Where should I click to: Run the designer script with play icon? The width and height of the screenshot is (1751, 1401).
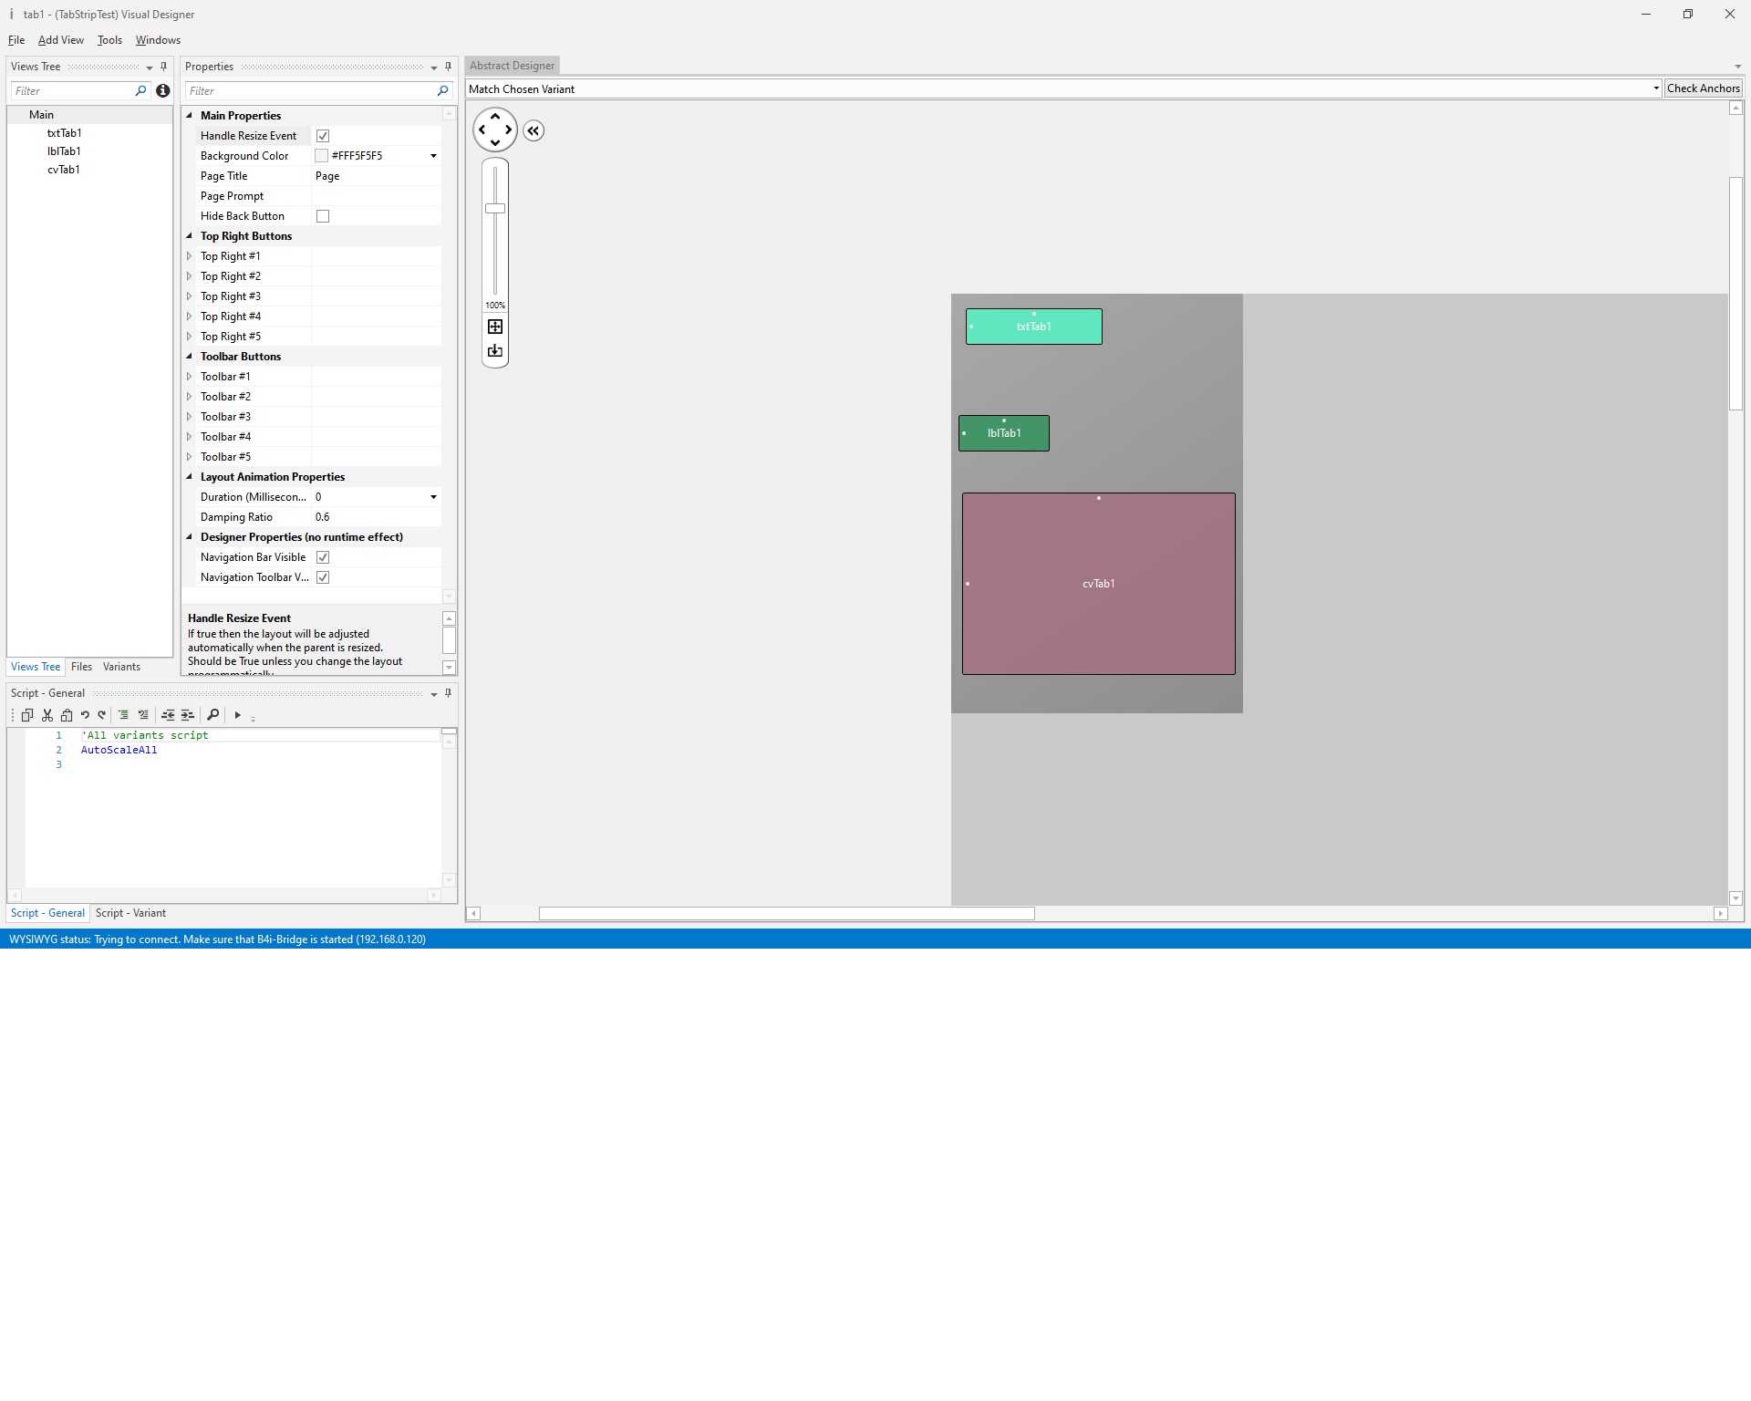238,715
